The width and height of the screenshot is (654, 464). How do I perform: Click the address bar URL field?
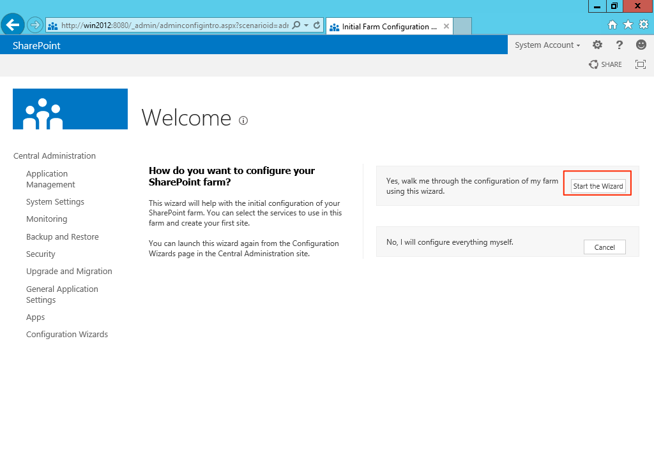click(x=174, y=25)
